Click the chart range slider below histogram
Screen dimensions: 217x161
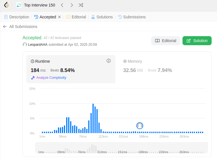pos(121,148)
